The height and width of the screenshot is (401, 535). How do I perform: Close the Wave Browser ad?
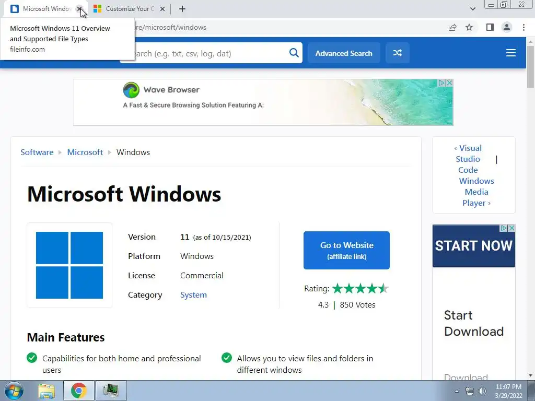point(450,82)
